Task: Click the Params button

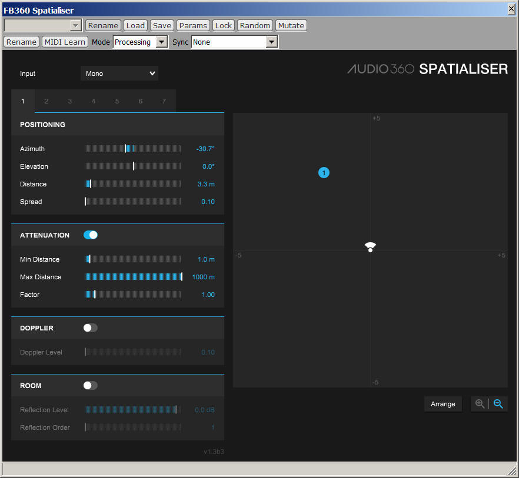Action: click(x=193, y=25)
